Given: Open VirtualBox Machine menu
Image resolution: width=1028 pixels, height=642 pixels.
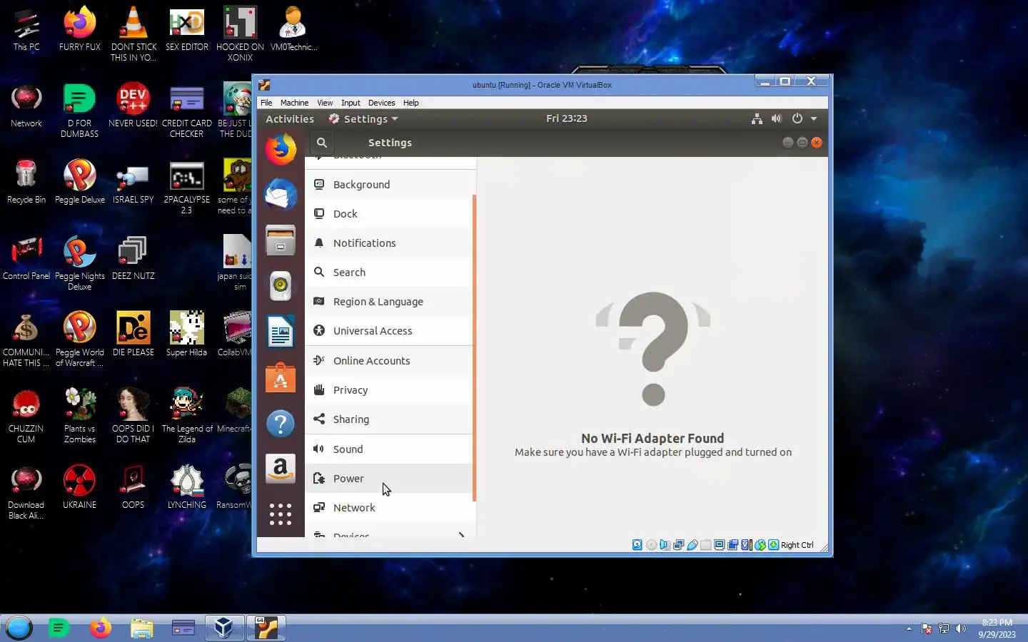Looking at the screenshot, I should (294, 103).
